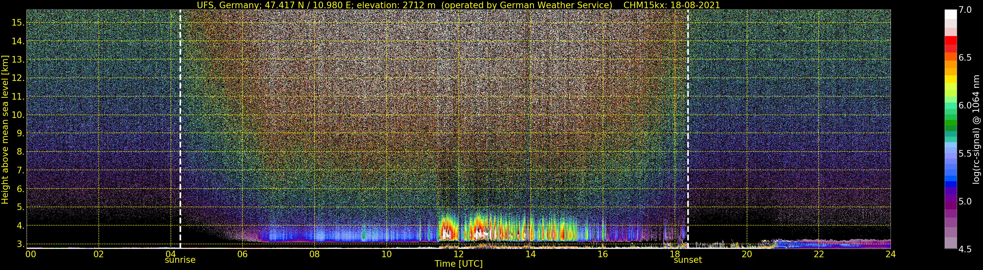Click the station title "UFS, Germany" text
Screen dimensions: 983x270
tap(229, 5)
